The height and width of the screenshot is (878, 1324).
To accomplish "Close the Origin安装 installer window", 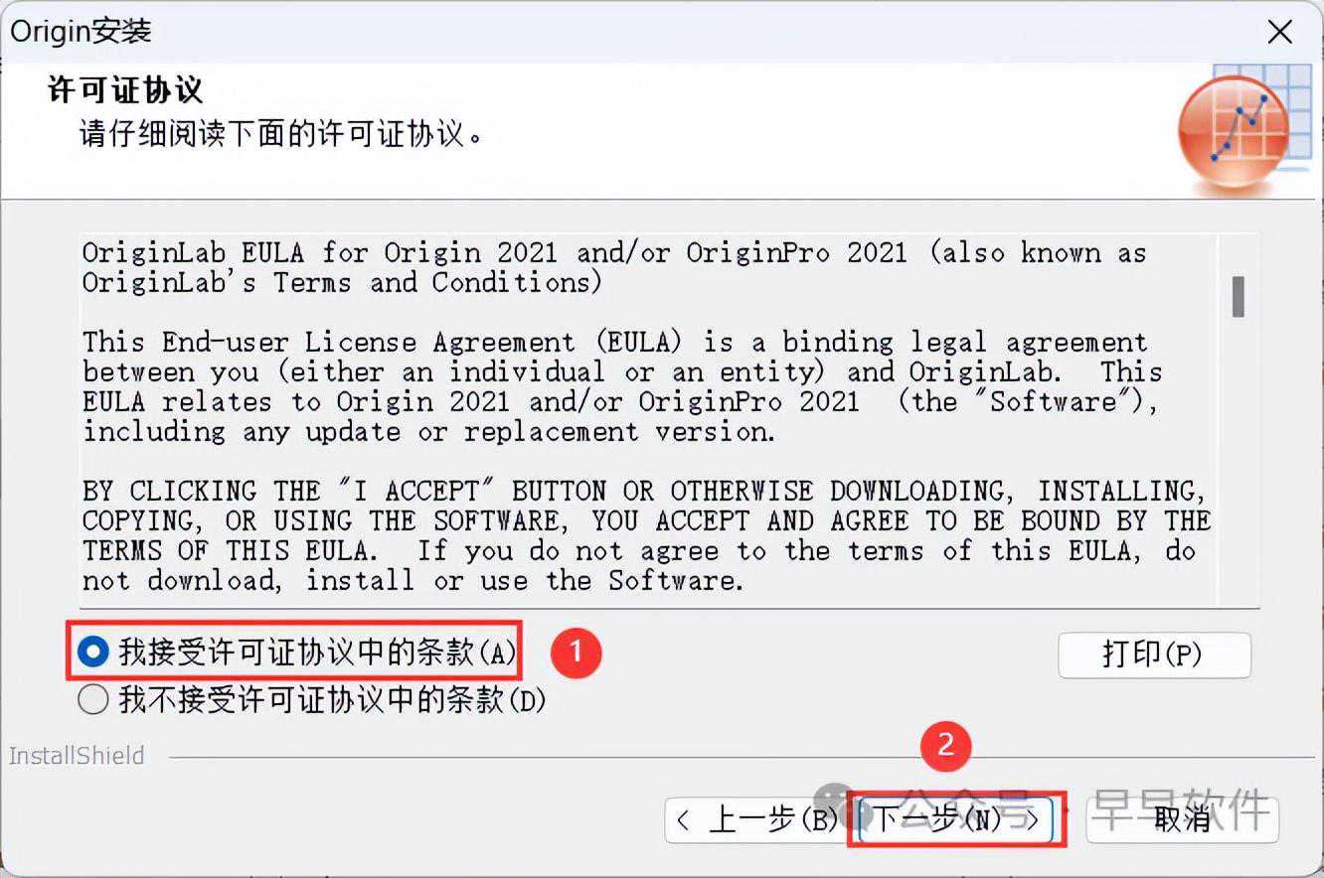I will click(1280, 32).
